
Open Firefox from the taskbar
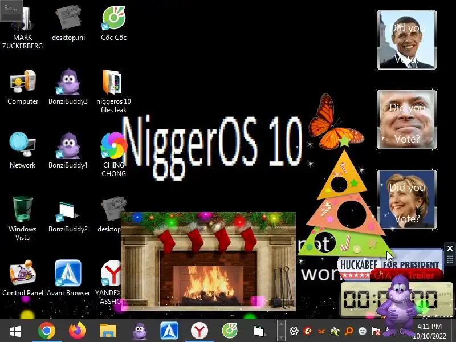click(x=78, y=331)
